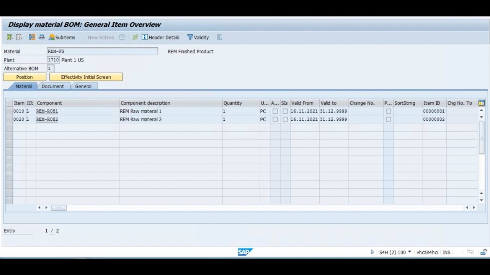The image size is (490, 275).
Task: Click the hierarchy icon after Validity
Action: pyautogui.click(x=219, y=37)
